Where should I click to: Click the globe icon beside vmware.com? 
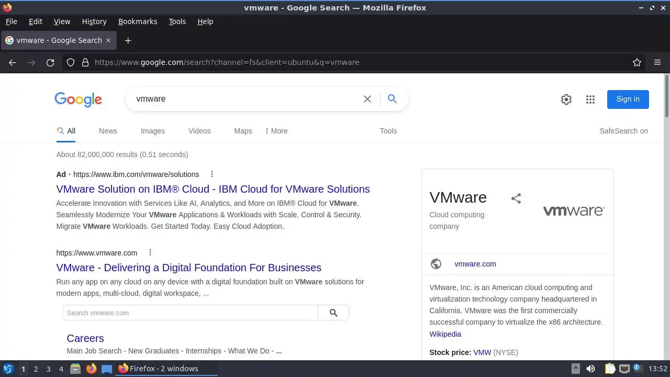[x=436, y=264]
